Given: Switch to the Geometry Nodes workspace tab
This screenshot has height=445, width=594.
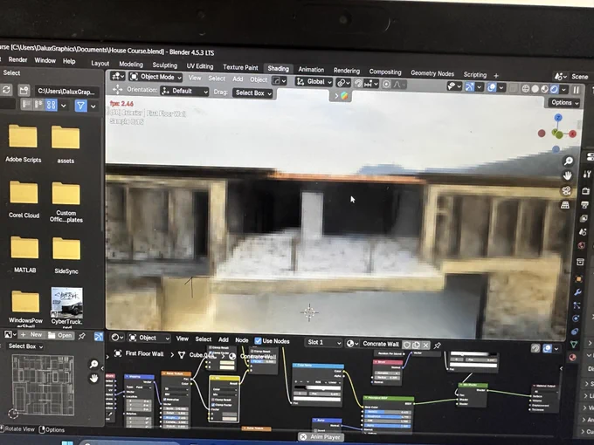Looking at the screenshot, I should coord(432,73).
